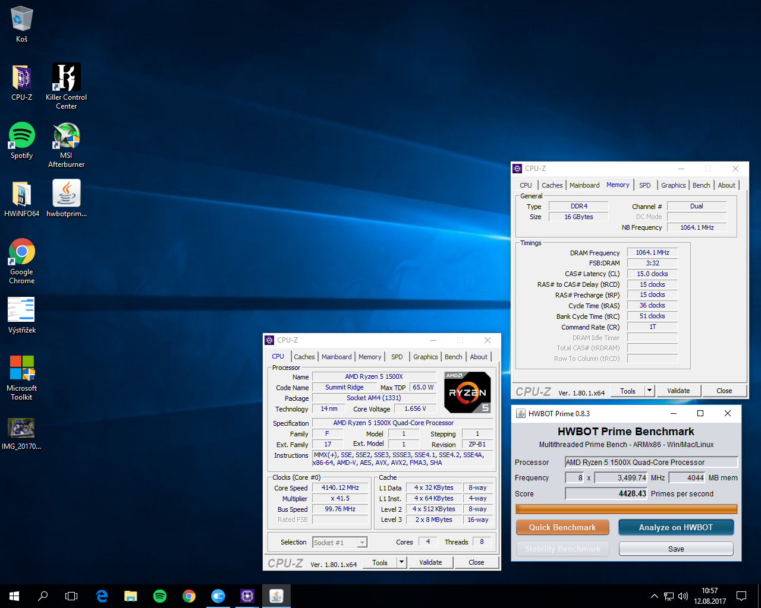Image resolution: width=761 pixels, height=608 pixels.
Task: Open the CPU-Z desktop shortcut
Action: (x=21, y=82)
